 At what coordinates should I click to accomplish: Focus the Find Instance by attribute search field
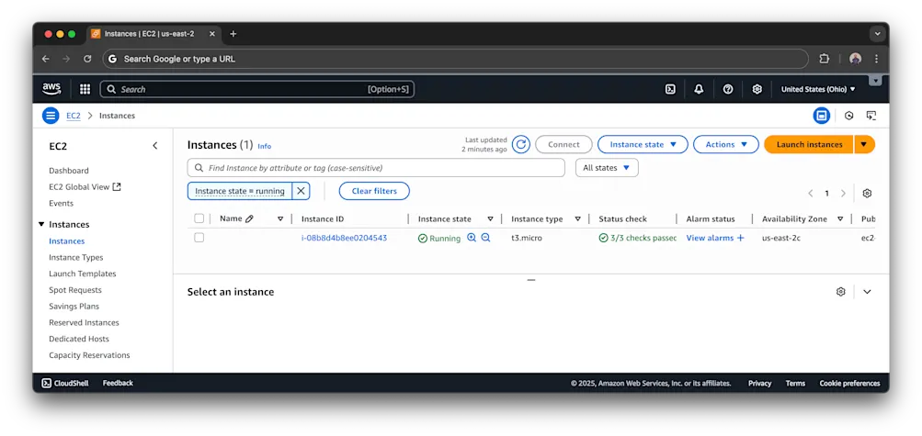click(x=376, y=168)
